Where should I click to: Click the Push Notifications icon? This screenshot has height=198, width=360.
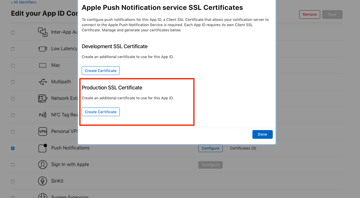tap(43, 148)
